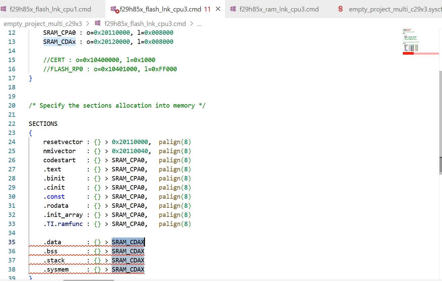The image size is (442, 282).
Task: Click the .sysmem section name
Action: tap(56, 269)
